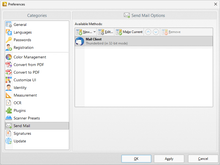Select the Update globe icon
220x165 pixels.
[x=9, y=141]
